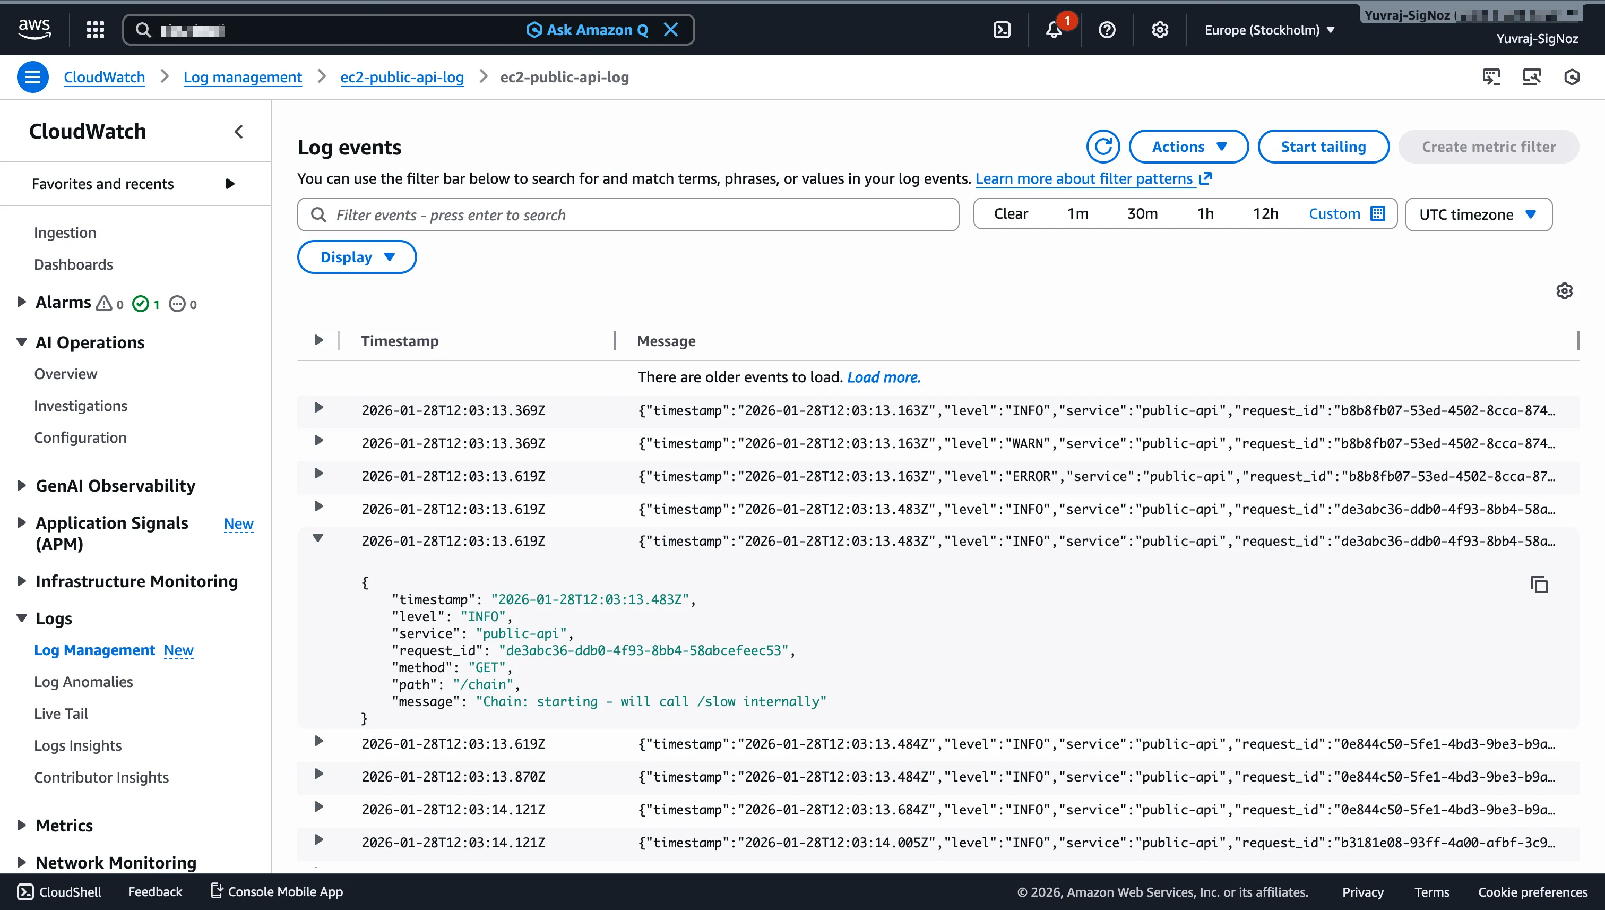The width and height of the screenshot is (1605, 910).
Task: Expand the Metrics section in the sidebar
Action: 21,825
